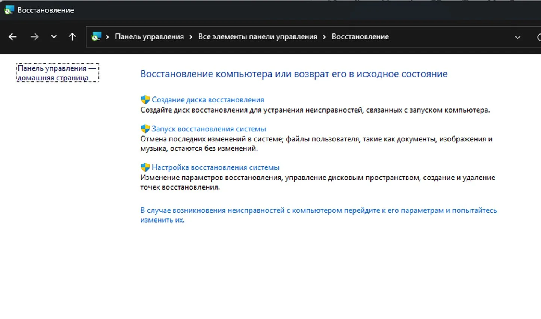Click the Восстановление window title bar icon
The height and width of the screenshot is (319, 541).
9,10
